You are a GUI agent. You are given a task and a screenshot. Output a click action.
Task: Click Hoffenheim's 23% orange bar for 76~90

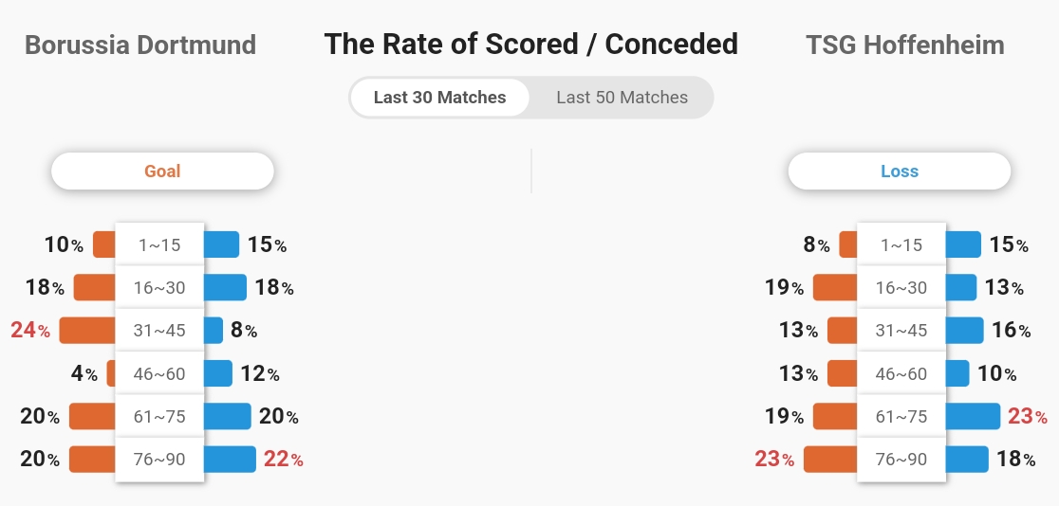click(830, 460)
